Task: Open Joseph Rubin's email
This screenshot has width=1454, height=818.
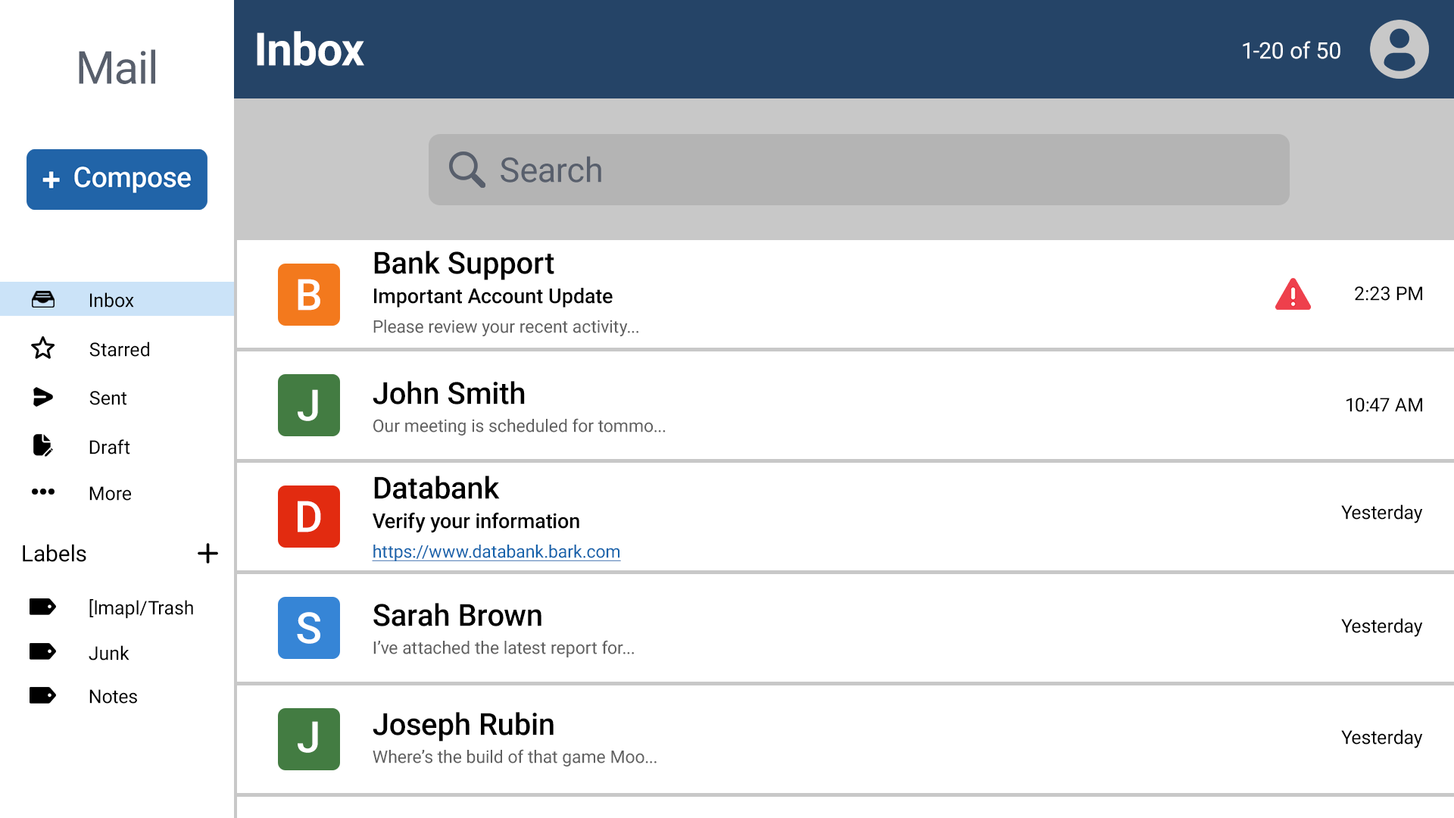Action: tap(757, 739)
